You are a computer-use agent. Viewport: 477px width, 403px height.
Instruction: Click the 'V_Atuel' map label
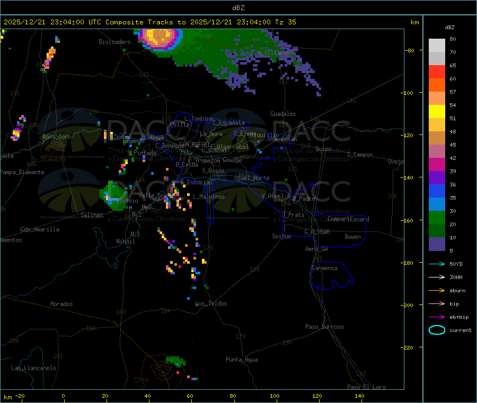pyautogui.click(x=272, y=196)
